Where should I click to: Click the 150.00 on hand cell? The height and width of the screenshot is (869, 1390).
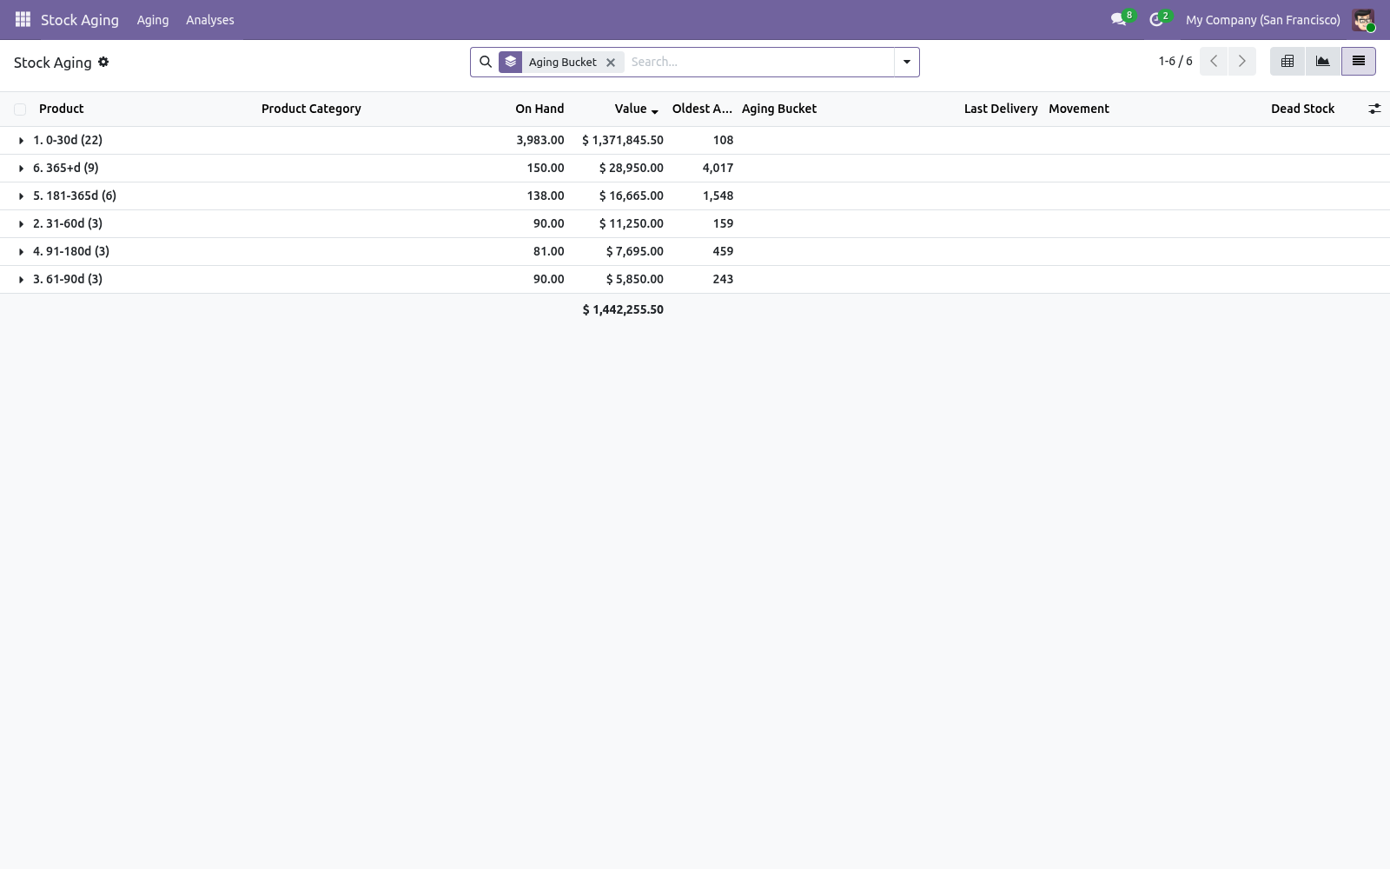coord(546,168)
